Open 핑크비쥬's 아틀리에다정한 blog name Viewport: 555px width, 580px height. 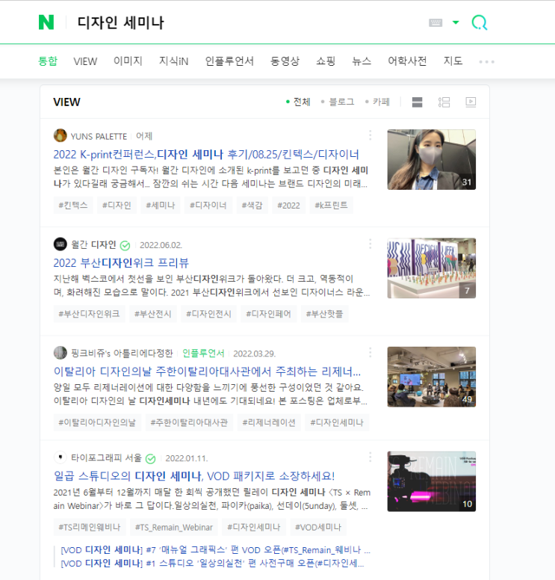(122, 354)
